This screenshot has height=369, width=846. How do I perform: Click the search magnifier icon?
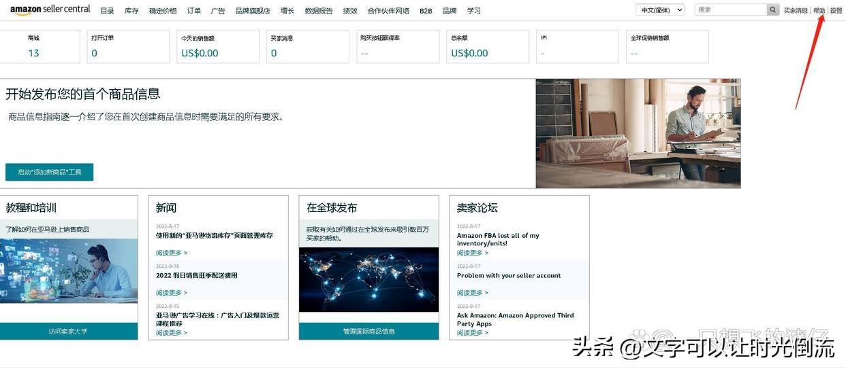coord(773,10)
